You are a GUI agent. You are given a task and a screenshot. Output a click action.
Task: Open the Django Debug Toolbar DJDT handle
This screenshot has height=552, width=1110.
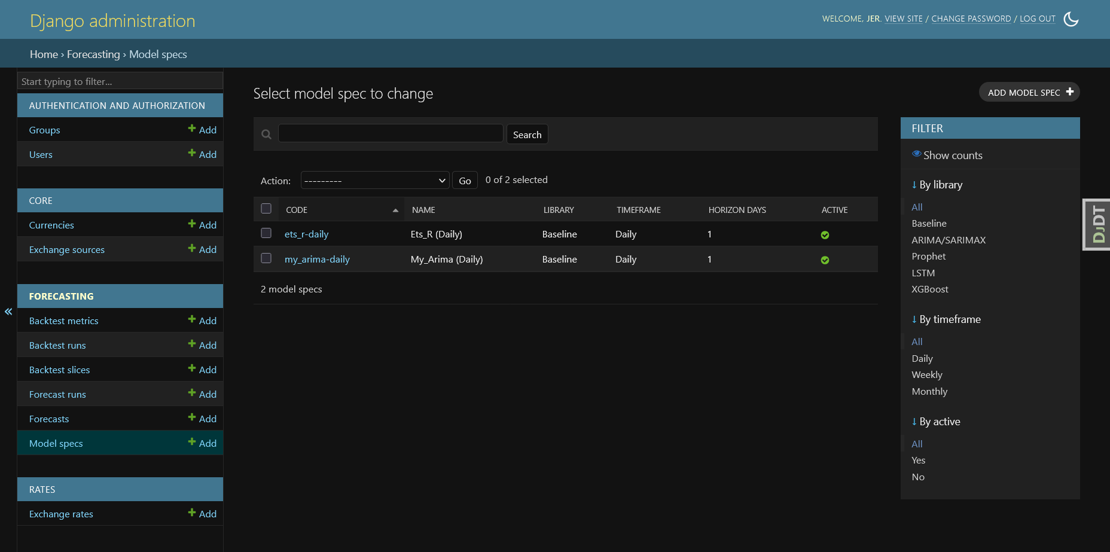[x=1100, y=224]
